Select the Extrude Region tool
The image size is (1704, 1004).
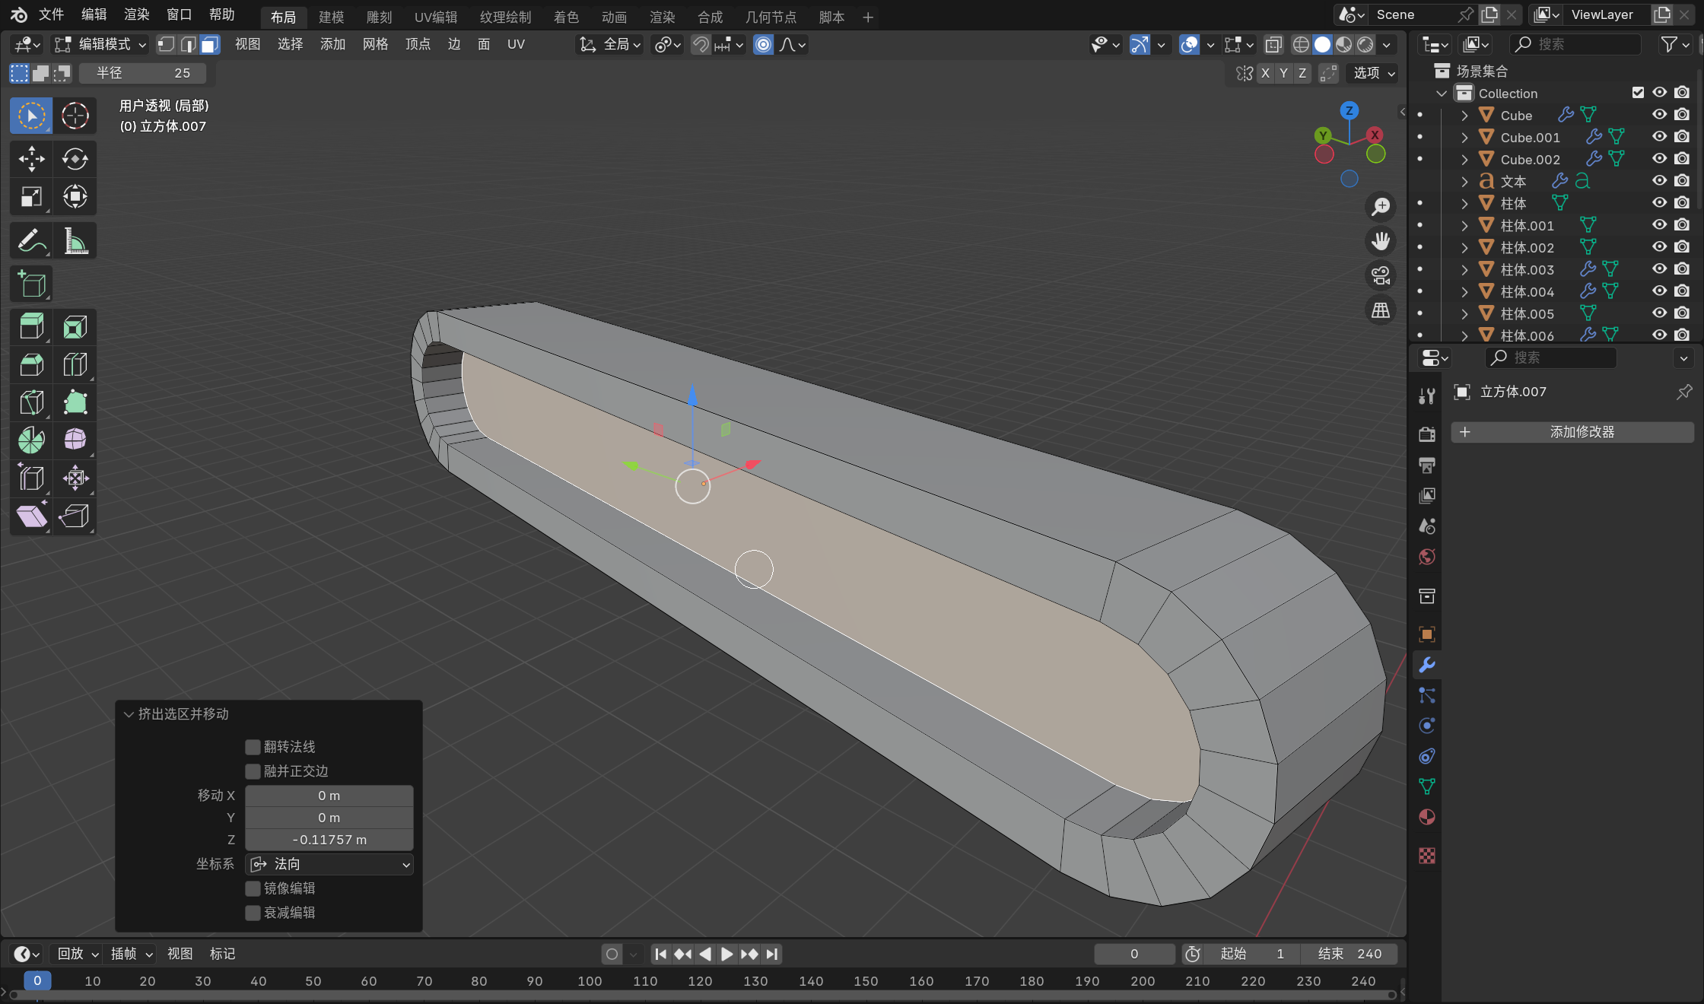pyautogui.click(x=31, y=327)
